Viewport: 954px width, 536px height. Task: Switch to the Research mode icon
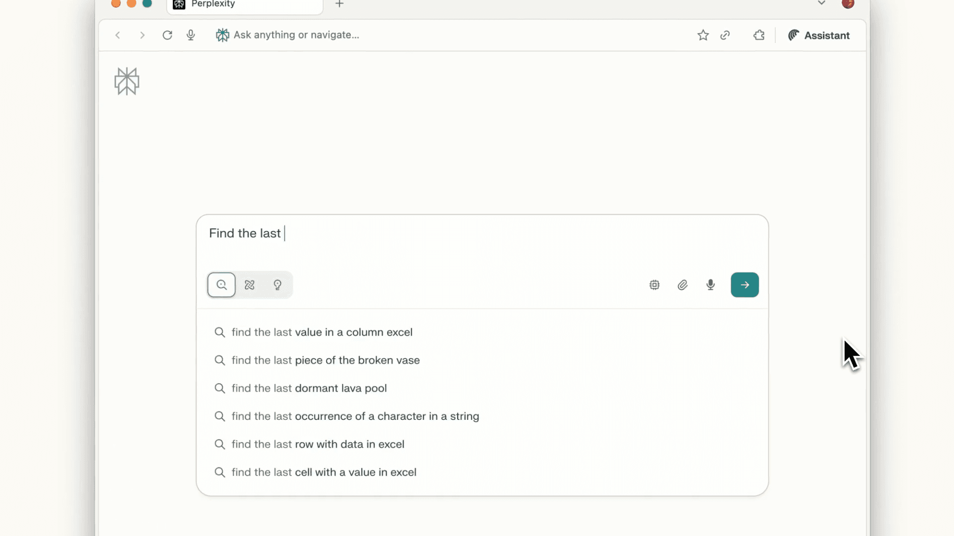tap(249, 285)
